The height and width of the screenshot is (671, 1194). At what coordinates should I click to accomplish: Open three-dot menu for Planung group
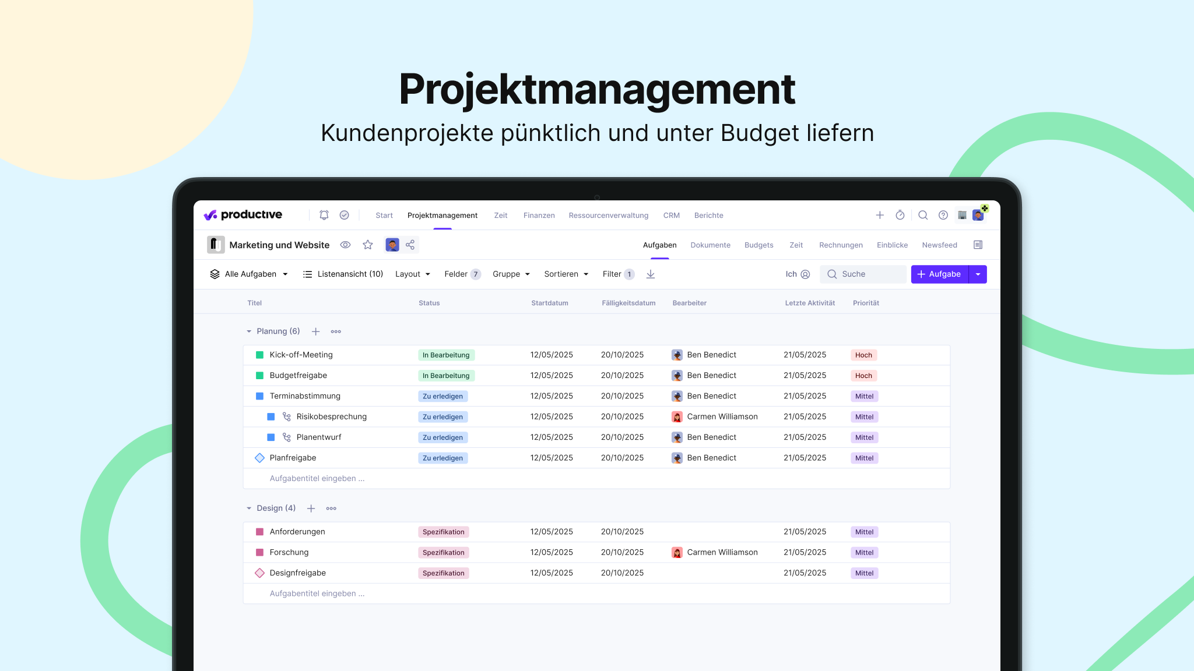click(336, 331)
